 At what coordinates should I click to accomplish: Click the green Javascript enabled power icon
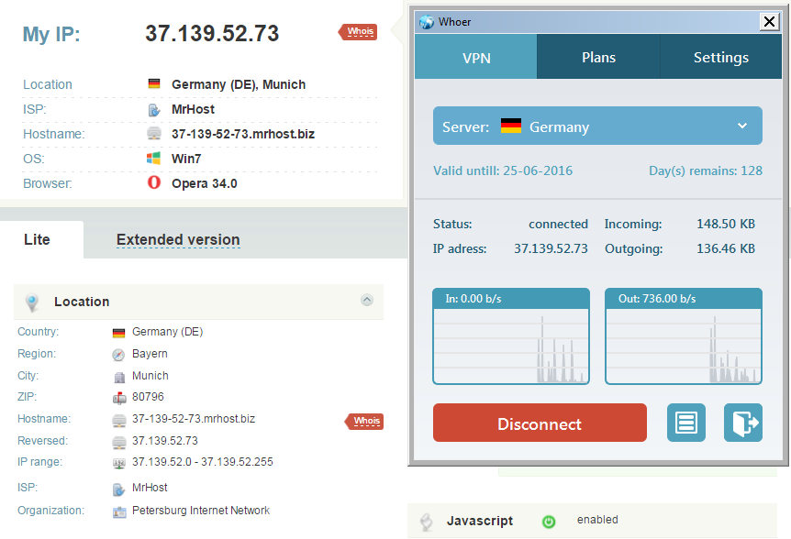[549, 522]
